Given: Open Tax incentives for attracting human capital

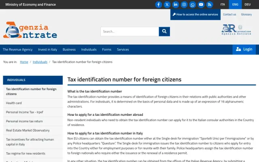Looking at the screenshot, I should point(33,142).
